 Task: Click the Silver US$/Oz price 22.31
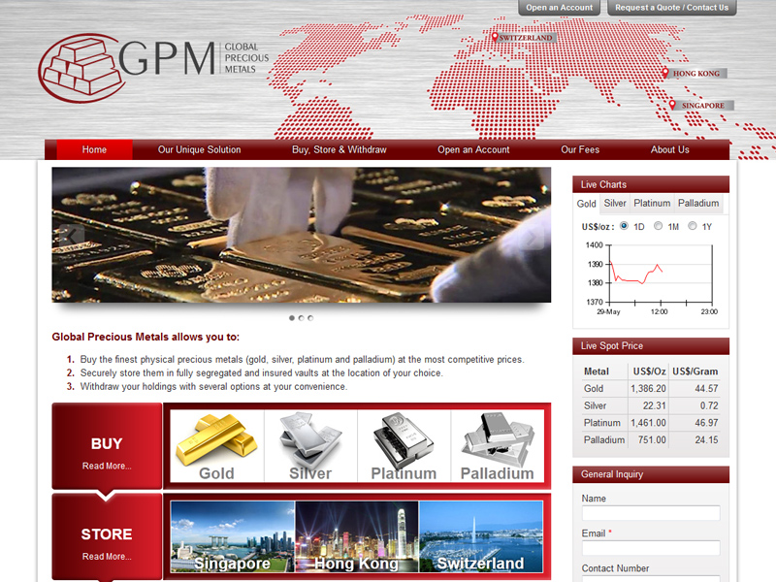click(654, 405)
